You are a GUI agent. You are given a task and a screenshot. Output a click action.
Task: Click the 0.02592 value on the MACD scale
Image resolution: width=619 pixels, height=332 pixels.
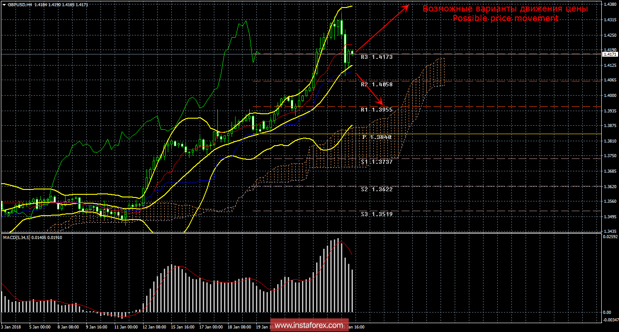click(x=610, y=238)
